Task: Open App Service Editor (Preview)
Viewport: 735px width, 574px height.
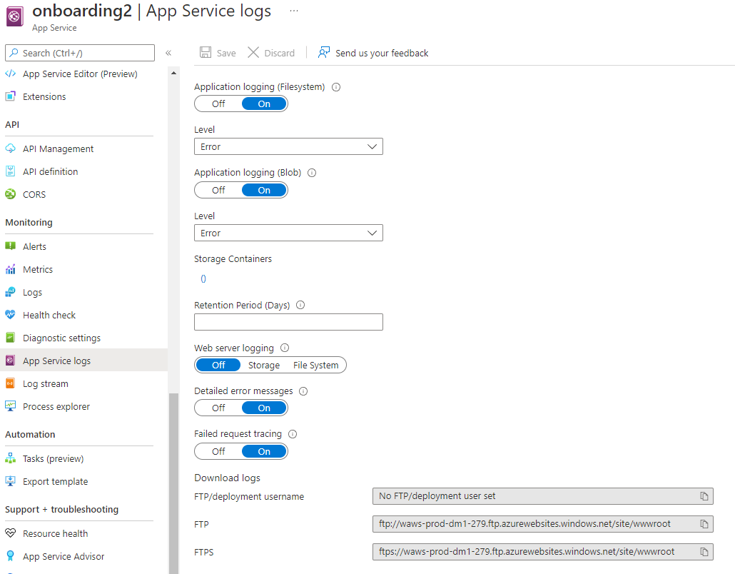Action: click(80, 74)
